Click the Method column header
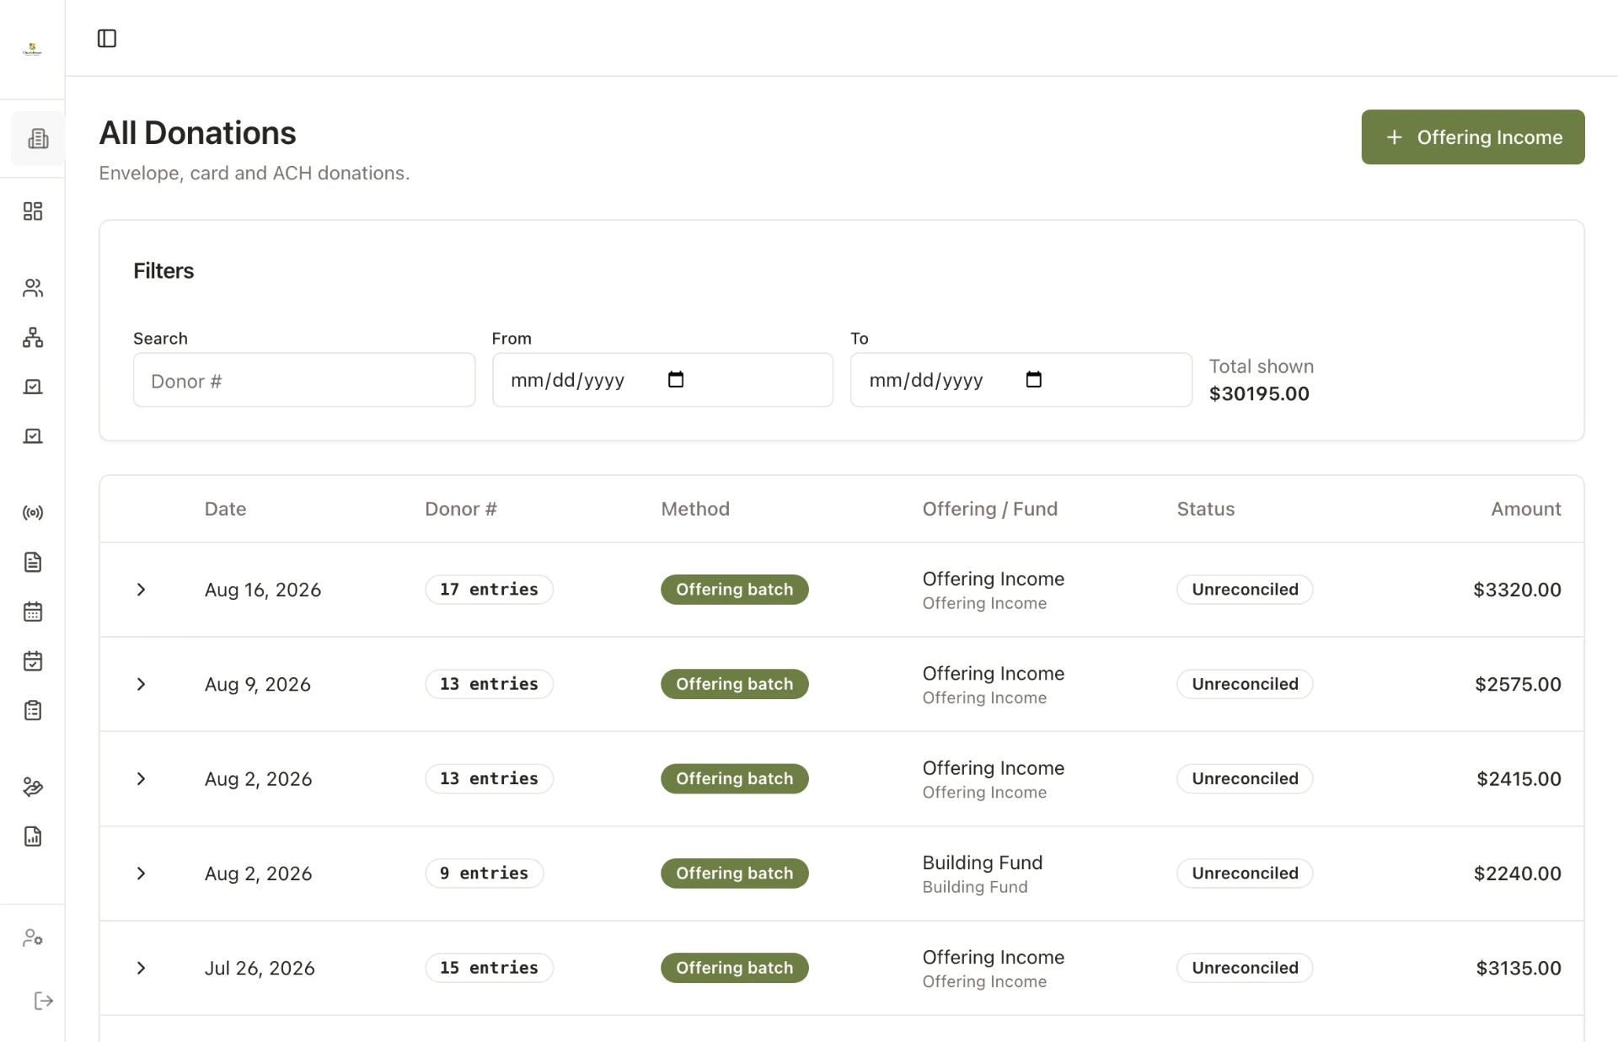Viewport: 1618px width, 1042px height. click(x=695, y=509)
